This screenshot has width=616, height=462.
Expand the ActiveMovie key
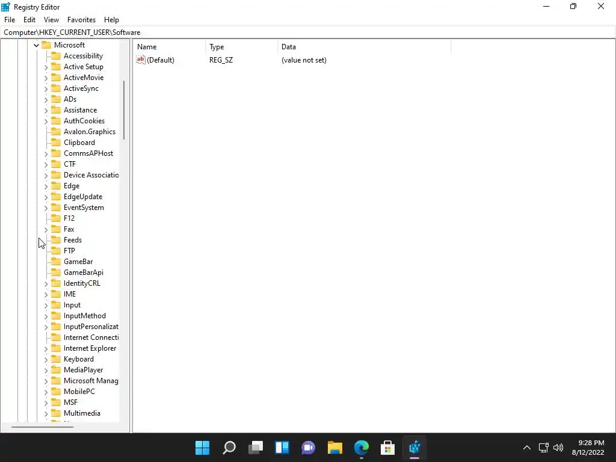click(46, 78)
